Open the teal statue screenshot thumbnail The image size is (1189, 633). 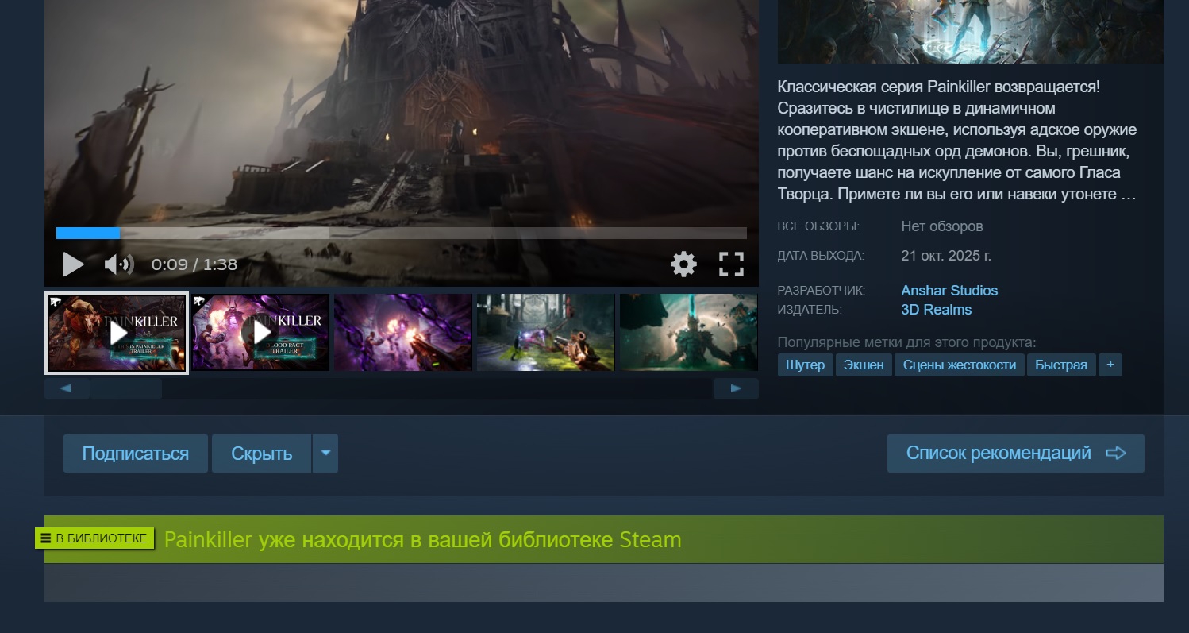click(688, 333)
